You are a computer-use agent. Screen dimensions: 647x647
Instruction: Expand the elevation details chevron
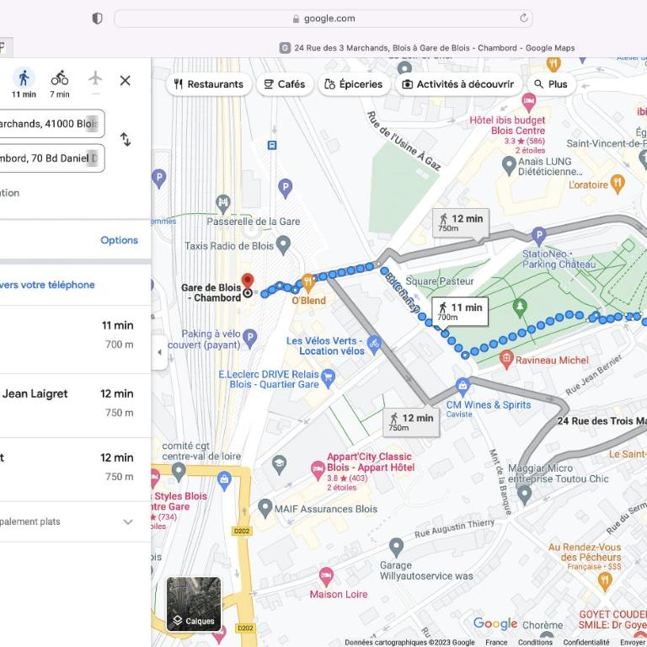128,522
